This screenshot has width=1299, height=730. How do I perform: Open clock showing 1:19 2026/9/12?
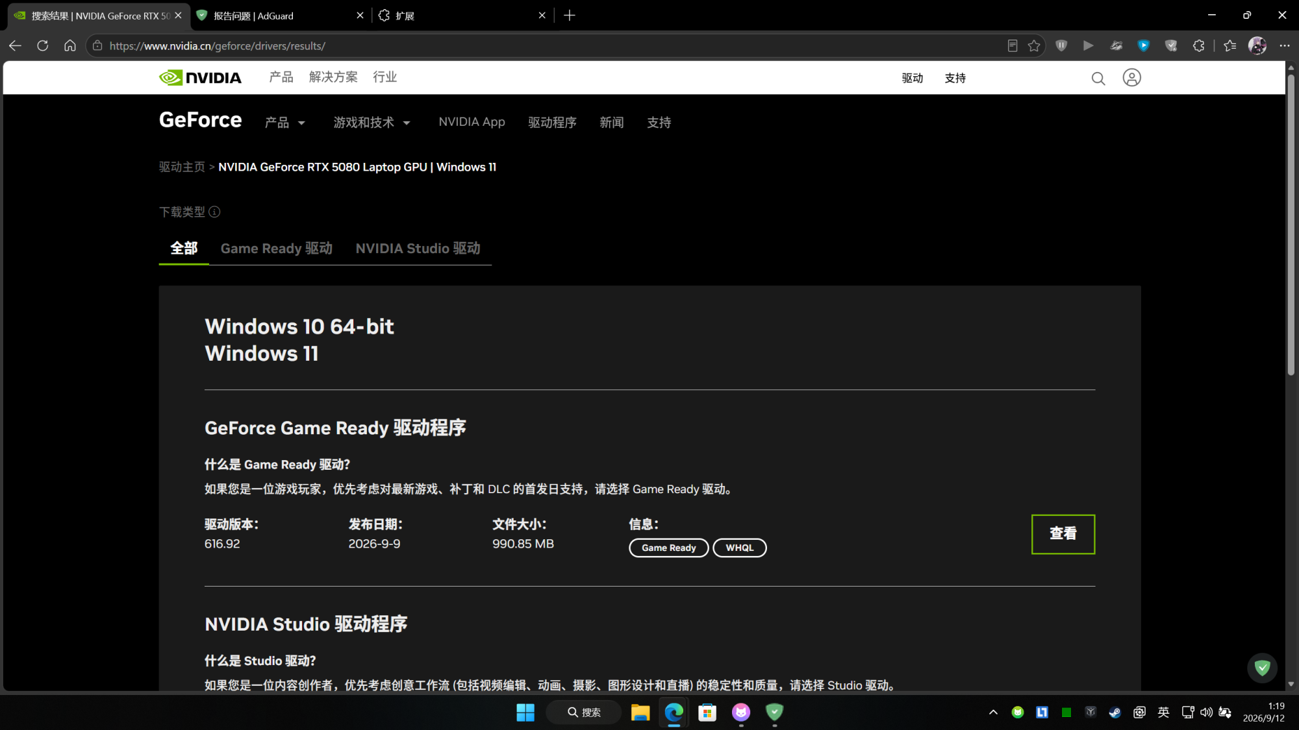[x=1263, y=712]
